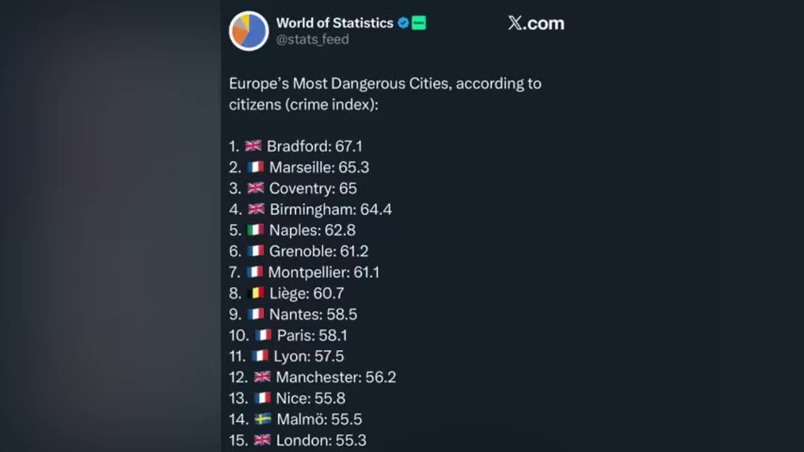This screenshot has width=804, height=452.
Task: Click the tweet headline about dangerous cities
Action: click(384, 94)
